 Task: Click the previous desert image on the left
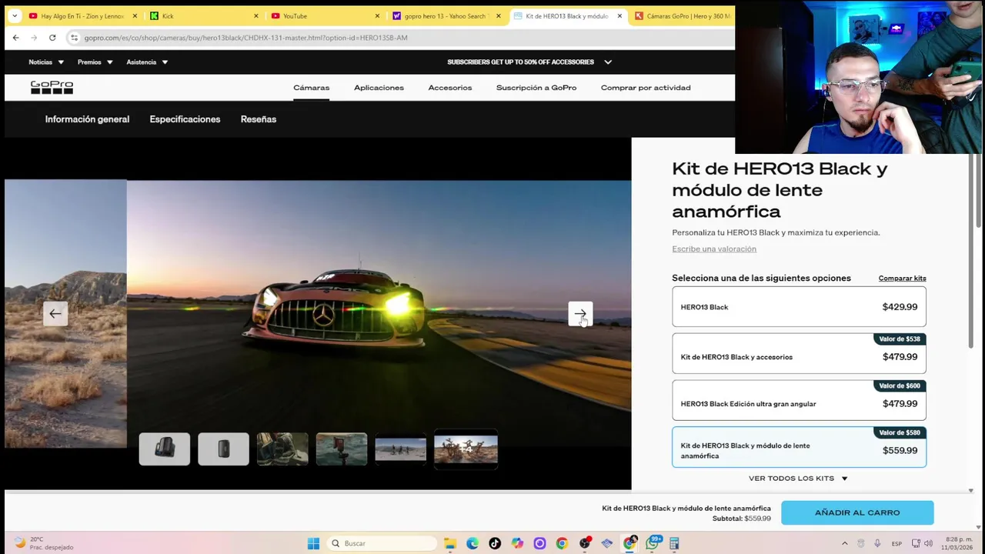(65, 313)
